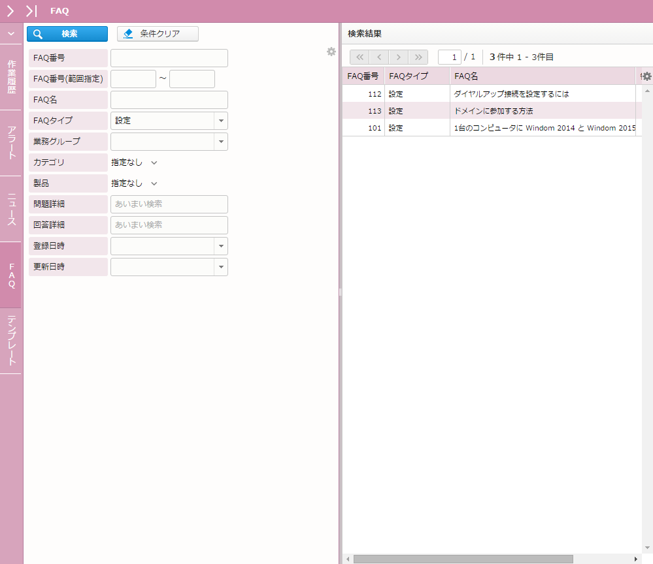This screenshot has width=653, height=564.
Task: Click the 条件クリア button
Action: (x=158, y=34)
